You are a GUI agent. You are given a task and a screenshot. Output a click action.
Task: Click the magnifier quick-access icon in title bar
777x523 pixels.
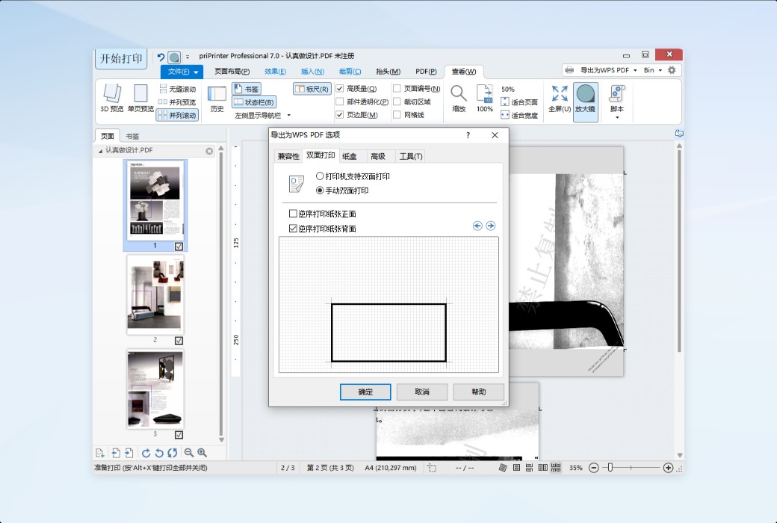tap(174, 58)
